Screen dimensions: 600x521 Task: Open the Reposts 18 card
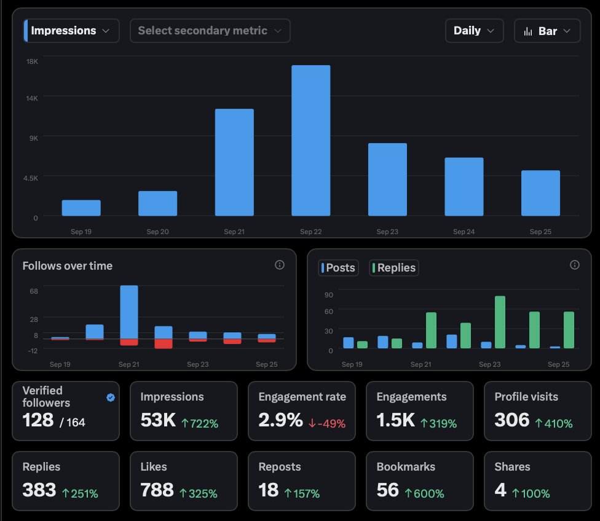pos(301,481)
